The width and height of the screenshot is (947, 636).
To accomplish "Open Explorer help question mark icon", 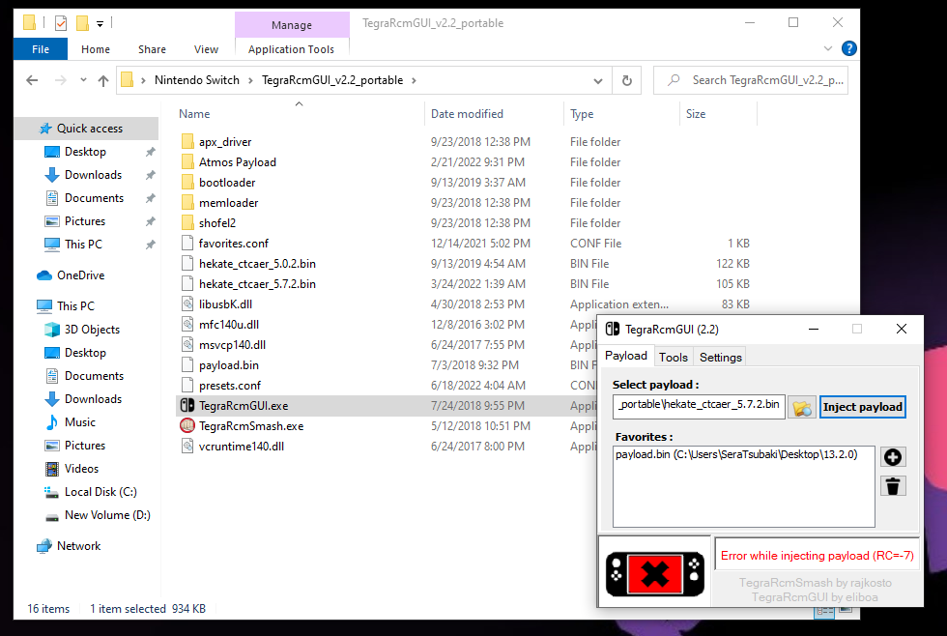I will pos(848,48).
